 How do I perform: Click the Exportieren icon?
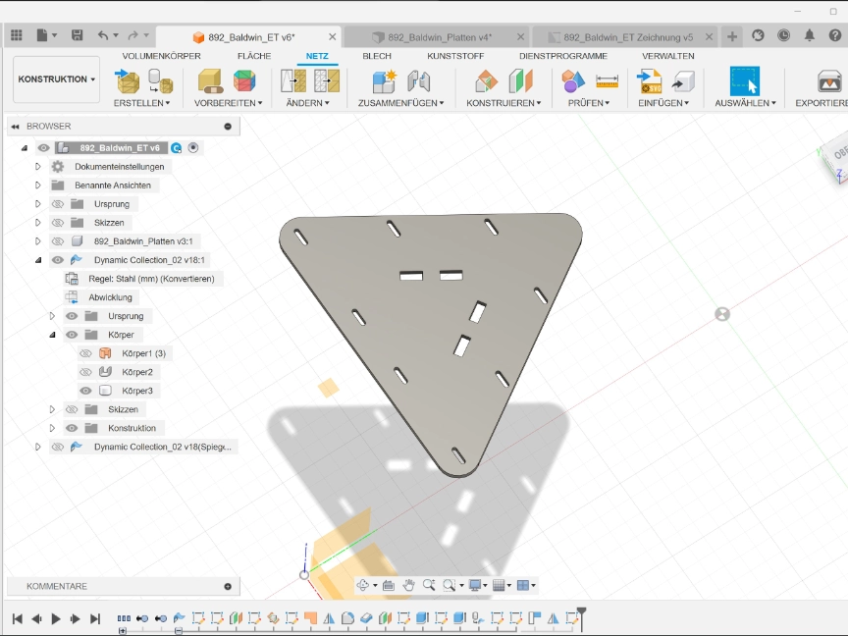click(x=829, y=81)
